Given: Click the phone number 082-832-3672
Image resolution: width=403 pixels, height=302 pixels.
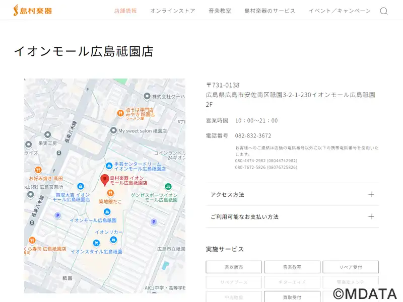Looking at the screenshot, I should point(253,135).
